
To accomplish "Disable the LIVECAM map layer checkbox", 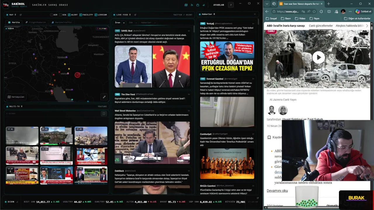I will tap(96, 15).
